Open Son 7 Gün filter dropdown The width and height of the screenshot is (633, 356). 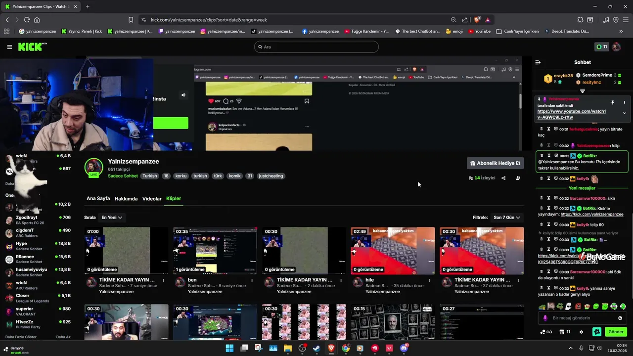pyautogui.click(x=507, y=217)
